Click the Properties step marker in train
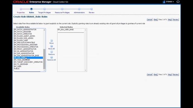The image size is (193, 108). pos(21,9)
